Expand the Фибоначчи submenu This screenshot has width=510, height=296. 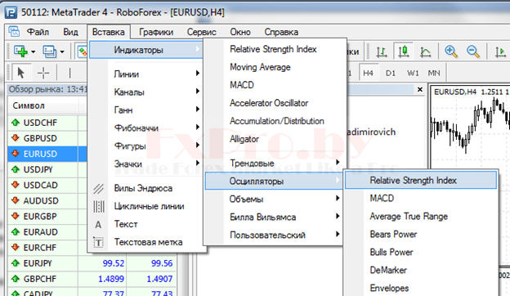pyautogui.click(x=198, y=127)
